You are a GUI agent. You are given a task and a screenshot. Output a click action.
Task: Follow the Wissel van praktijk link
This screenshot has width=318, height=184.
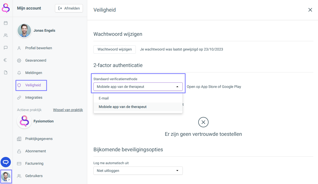point(68,110)
